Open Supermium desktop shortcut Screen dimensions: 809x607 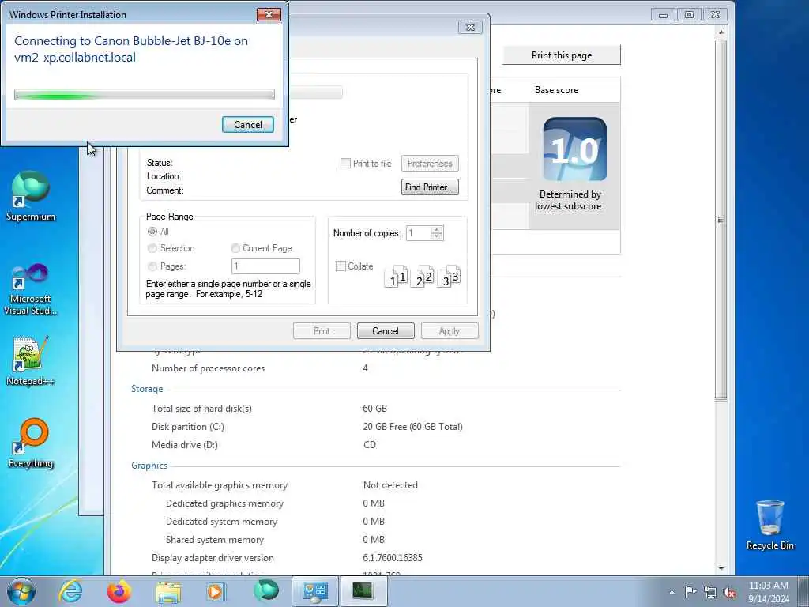coord(31,197)
